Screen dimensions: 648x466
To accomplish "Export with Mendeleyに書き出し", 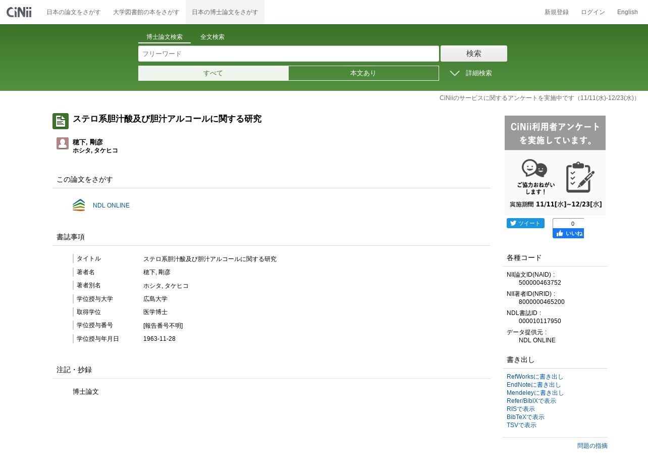I will (535, 393).
